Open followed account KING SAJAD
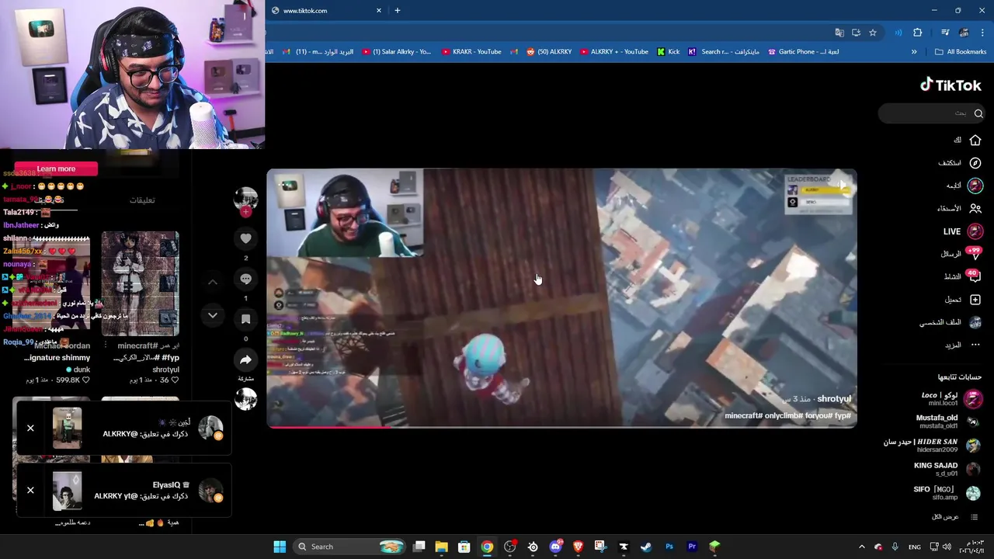994x559 pixels. [947, 469]
